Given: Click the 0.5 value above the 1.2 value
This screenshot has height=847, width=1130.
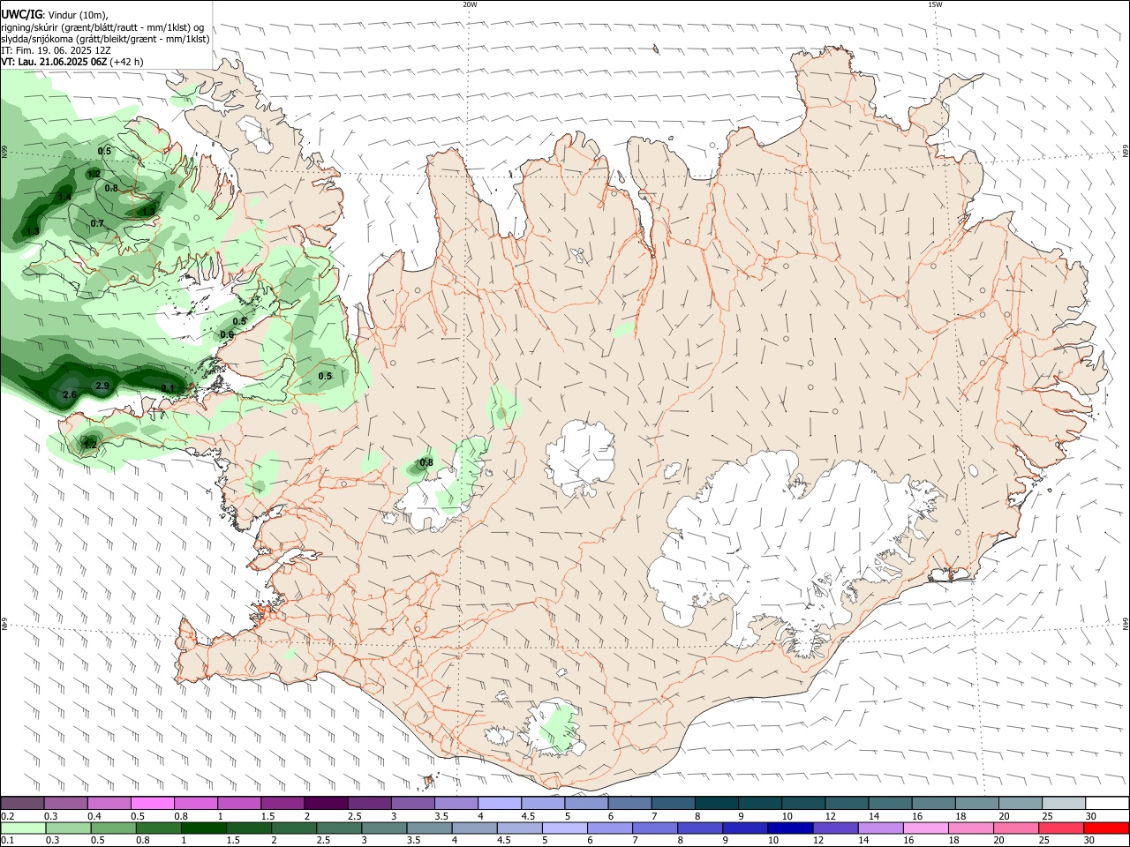Looking at the screenshot, I should (105, 151).
